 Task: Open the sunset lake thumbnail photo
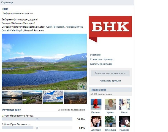pos(12,97)
